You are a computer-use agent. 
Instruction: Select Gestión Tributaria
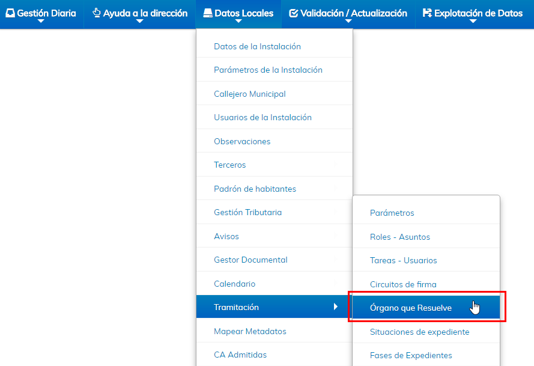click(x=275, y=212)
